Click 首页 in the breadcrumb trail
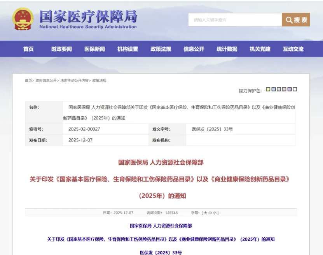323x255 pixels. [28, 81]
